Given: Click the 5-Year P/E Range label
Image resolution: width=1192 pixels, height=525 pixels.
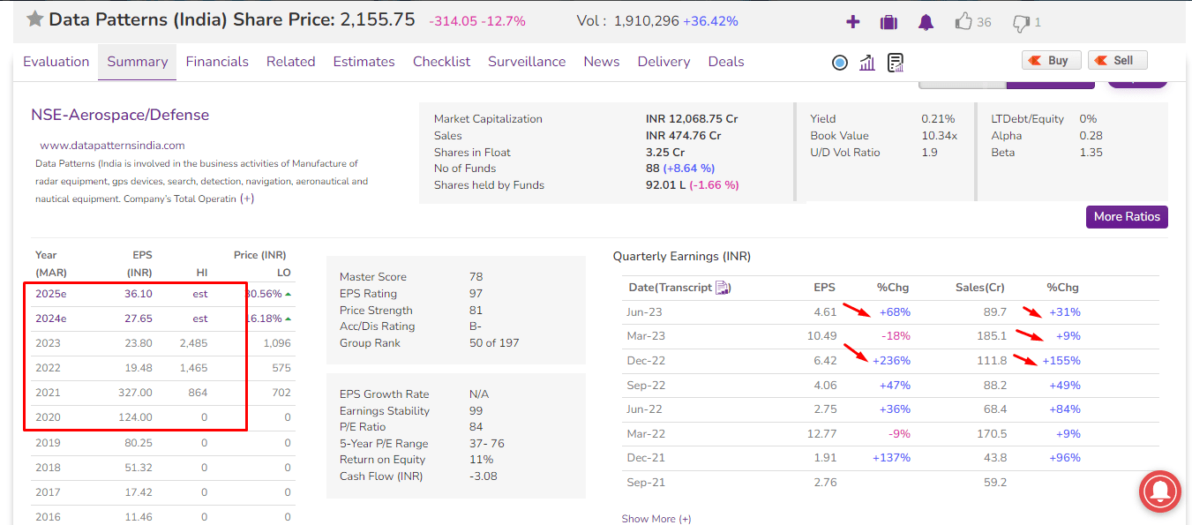Looking at the screenshot, I should pos(384,444).
